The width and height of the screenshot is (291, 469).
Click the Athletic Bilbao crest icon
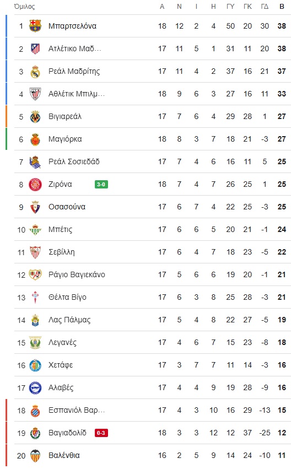point(35,94)
